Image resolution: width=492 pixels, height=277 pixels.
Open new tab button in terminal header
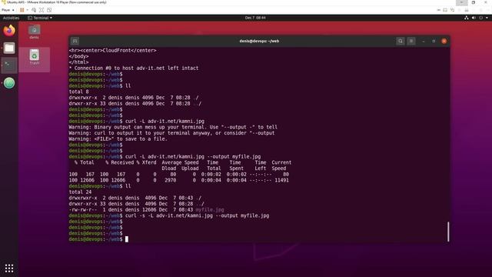click(75, 41)
